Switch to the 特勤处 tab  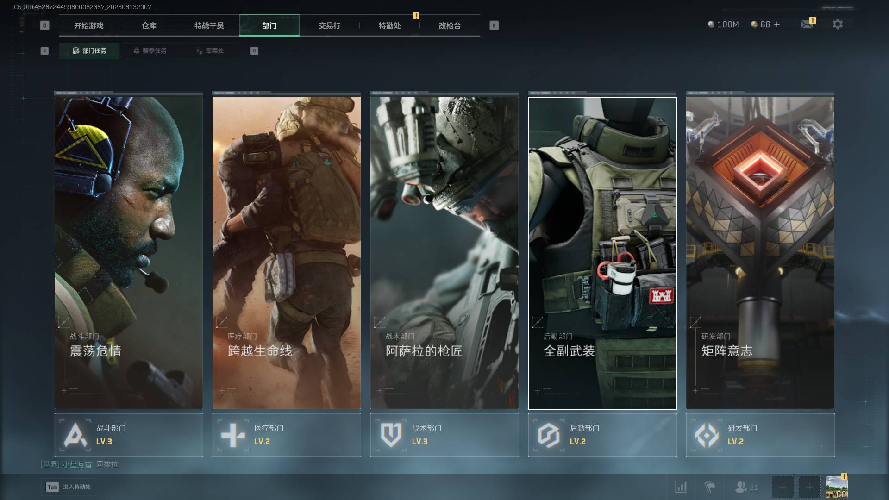point(390,25)
